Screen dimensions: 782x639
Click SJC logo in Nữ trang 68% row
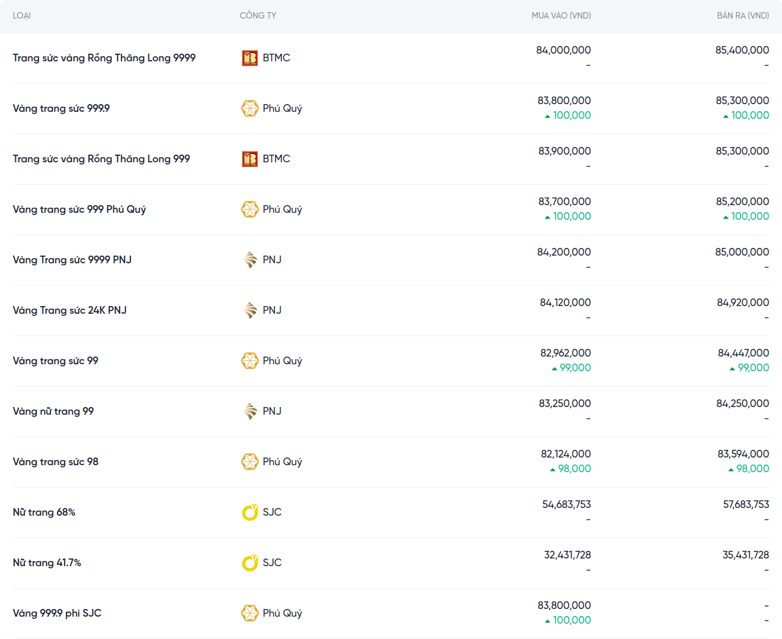(249, 512)
